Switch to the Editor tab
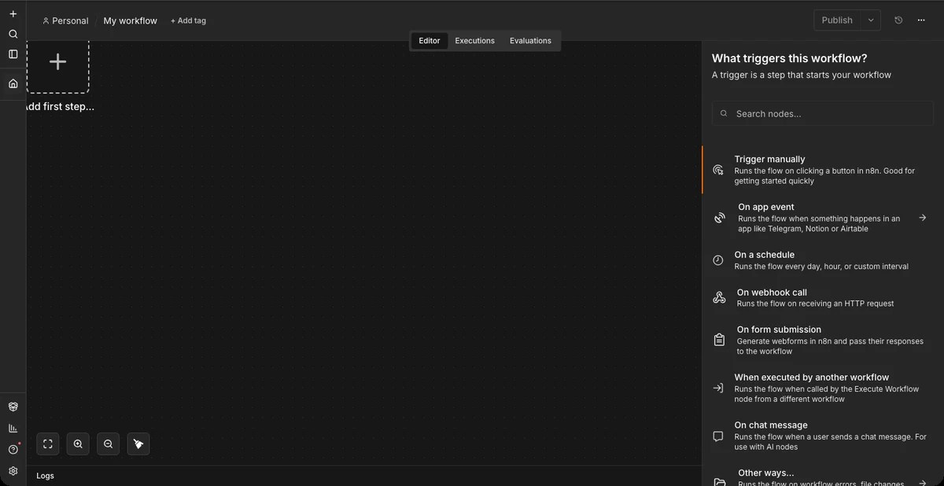This screenshot has height=486, width=944. pyautogui.click(x=430, y=41)
